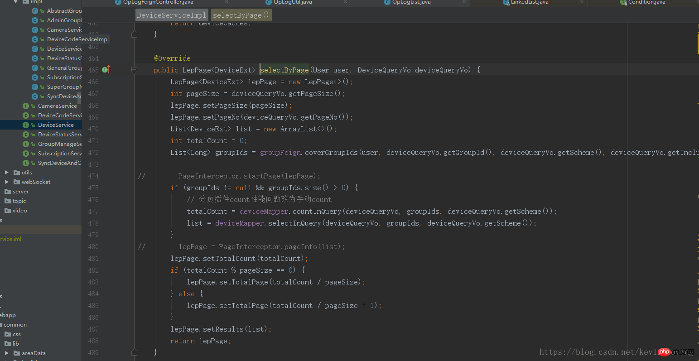Close the OpLogUtil.java tab

[346, 2]
